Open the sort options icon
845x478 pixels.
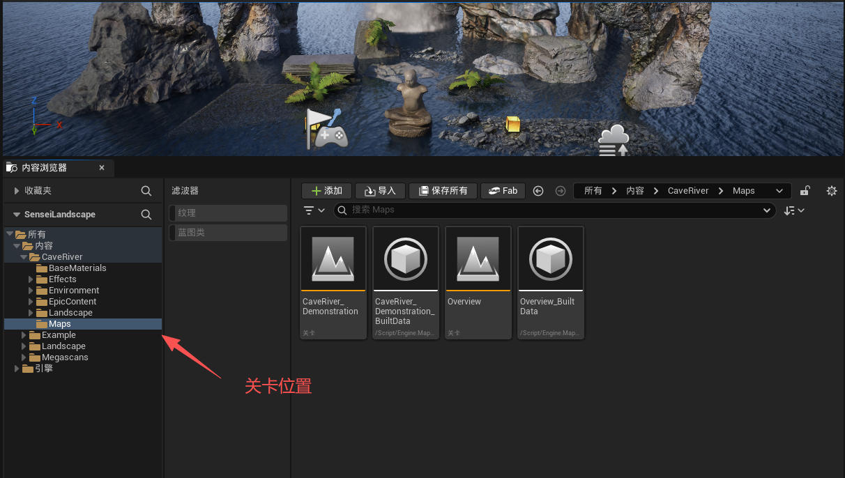(x=794, y=210)
